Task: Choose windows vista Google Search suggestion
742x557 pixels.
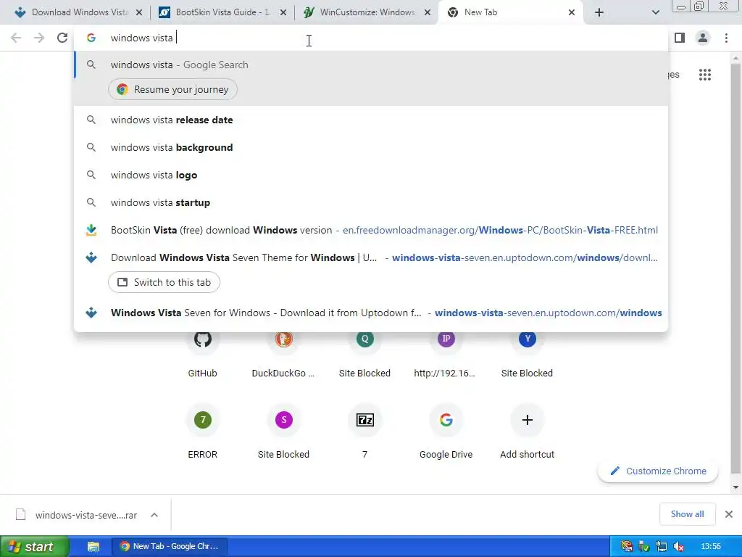Action: coord(371,65)
